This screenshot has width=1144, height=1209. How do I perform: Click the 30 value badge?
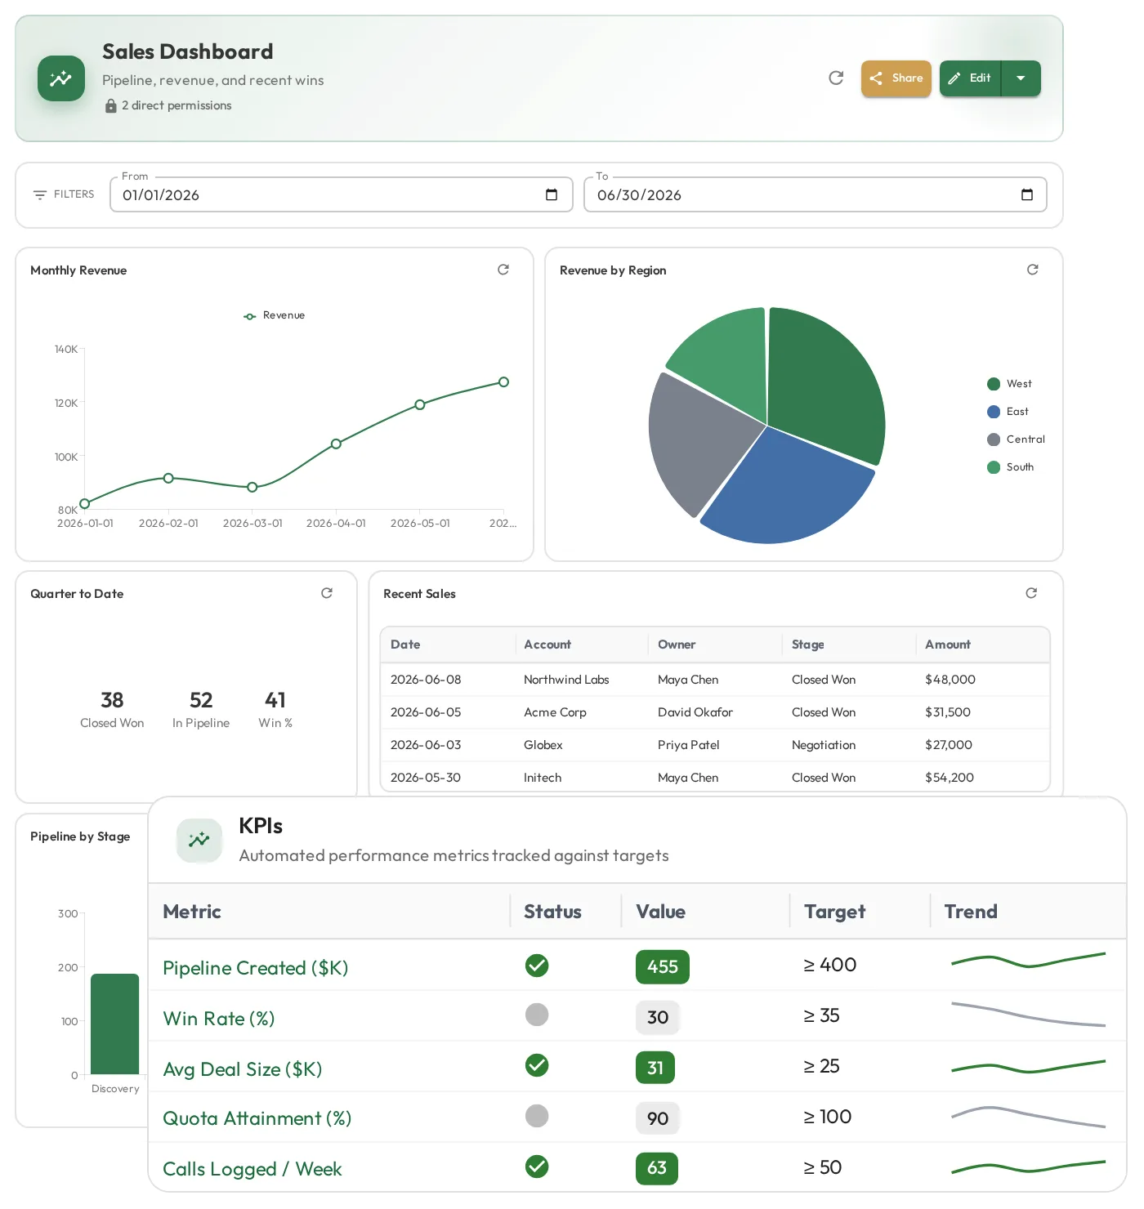(x=658, y=1018)
